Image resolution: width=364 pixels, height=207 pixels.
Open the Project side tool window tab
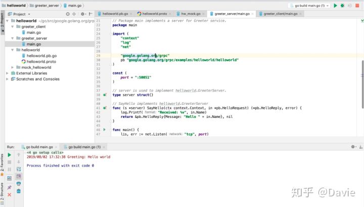click(3, 22)
